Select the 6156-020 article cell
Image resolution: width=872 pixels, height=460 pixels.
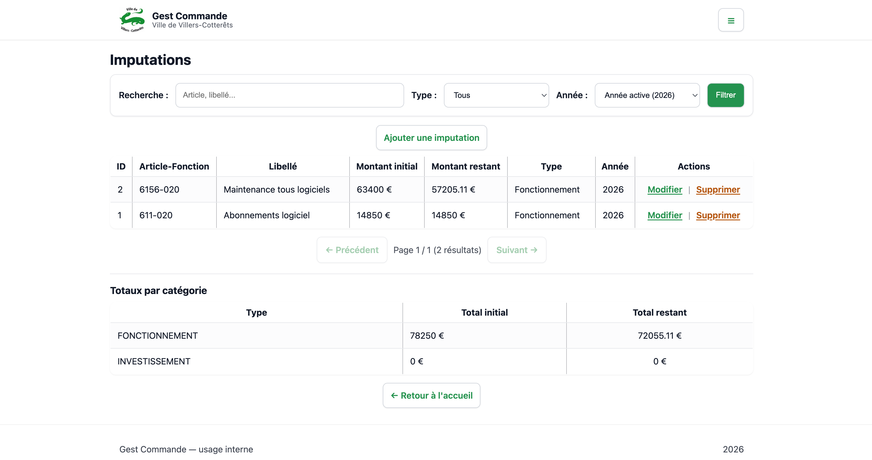click(159, 189)
